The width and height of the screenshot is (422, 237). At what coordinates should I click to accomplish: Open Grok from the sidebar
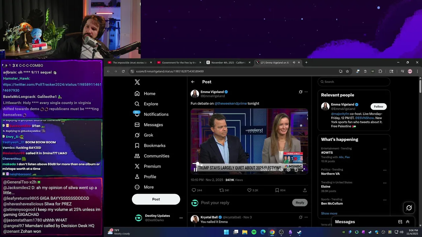tap(144, 135)
